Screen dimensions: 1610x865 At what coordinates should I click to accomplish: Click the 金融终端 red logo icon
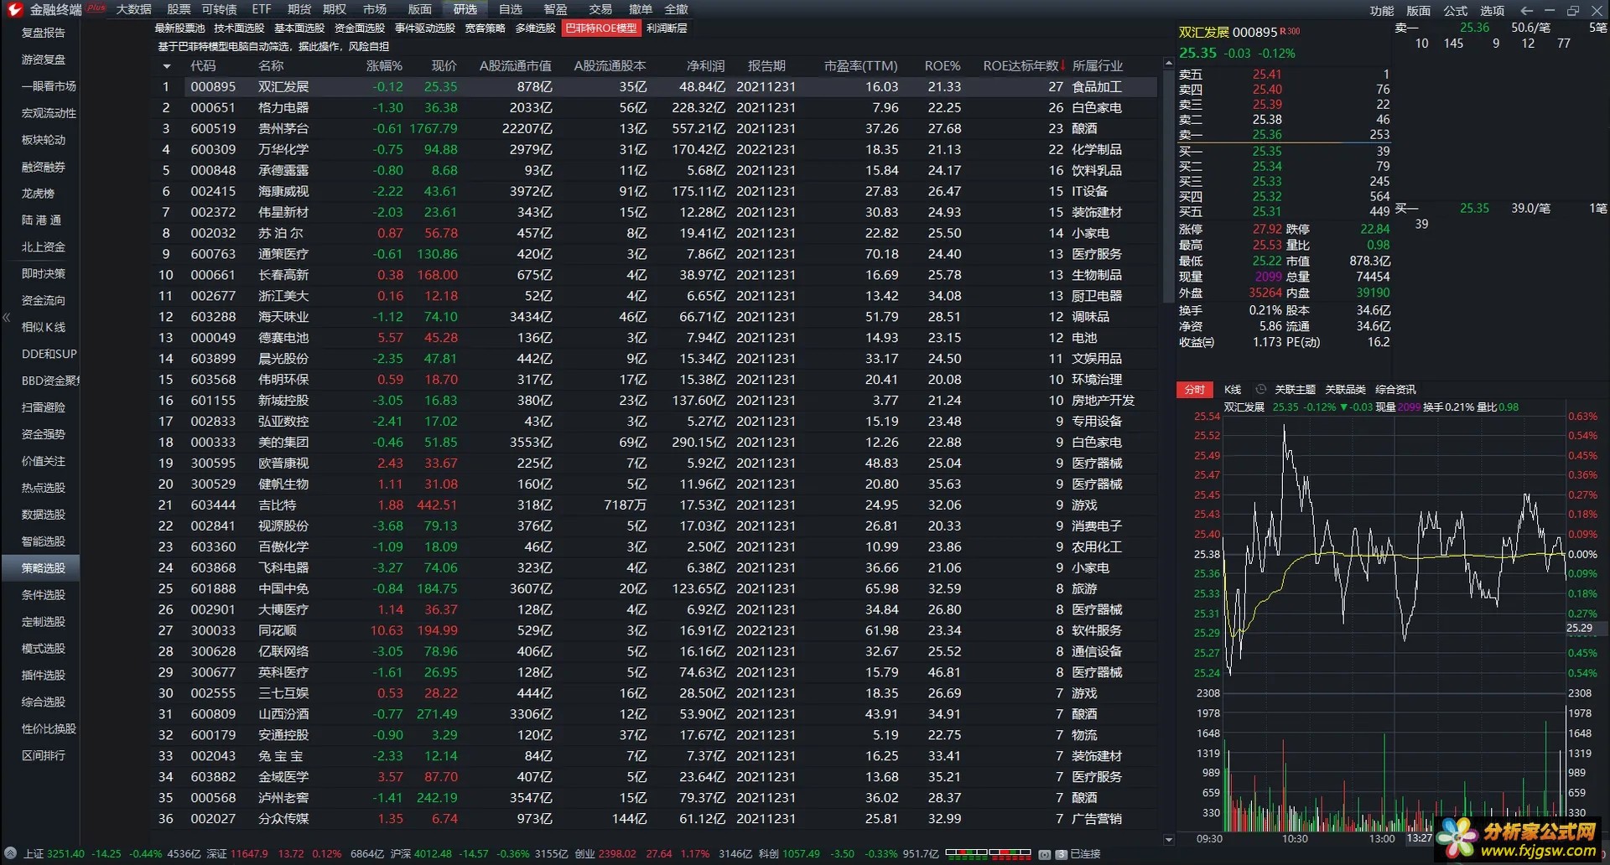tap(14, 9)
